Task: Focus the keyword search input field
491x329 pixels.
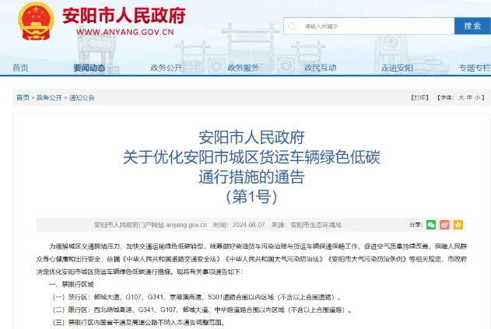Action: click(369, 26)
